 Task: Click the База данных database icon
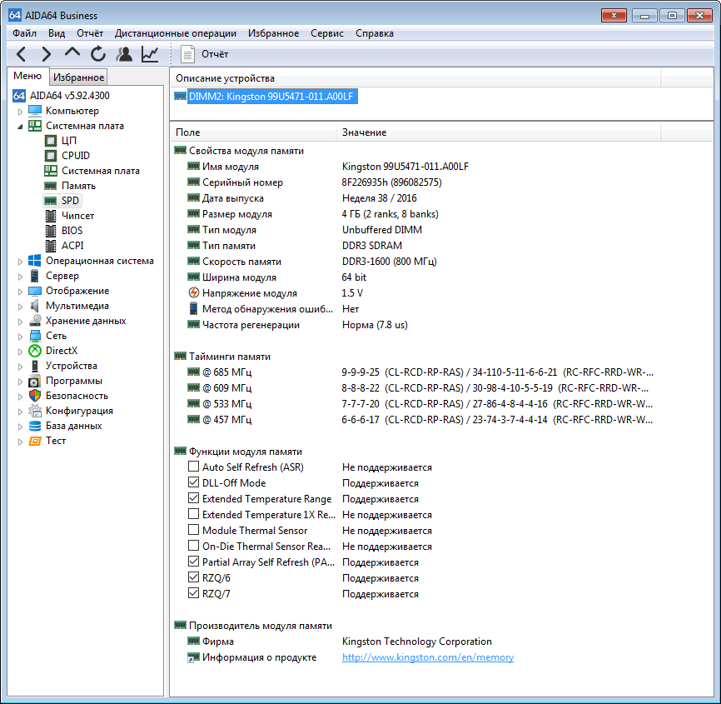(35, 426)
